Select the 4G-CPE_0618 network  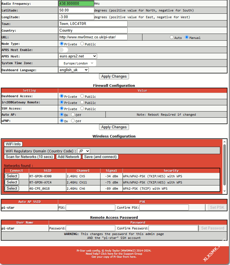pyautogui.click(x=12, y=189)
